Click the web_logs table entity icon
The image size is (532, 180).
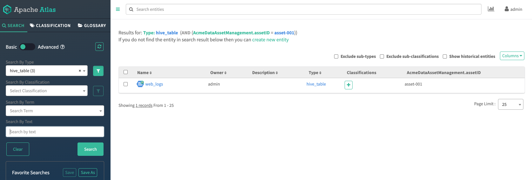pos(140,84)
